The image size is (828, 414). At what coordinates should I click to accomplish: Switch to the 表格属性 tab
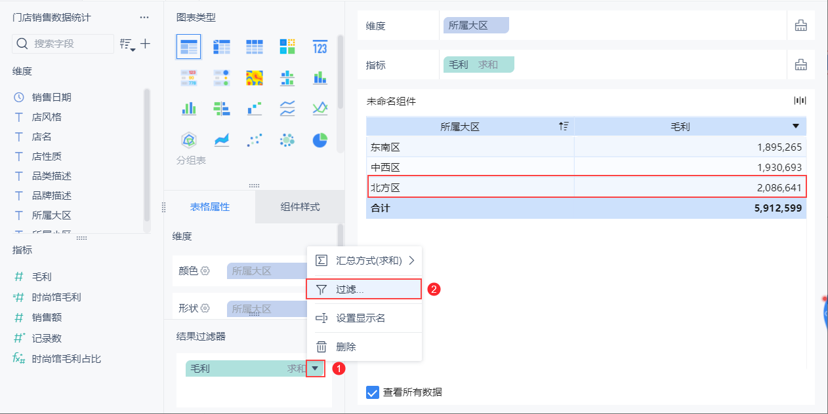click(x=210, y=206)
